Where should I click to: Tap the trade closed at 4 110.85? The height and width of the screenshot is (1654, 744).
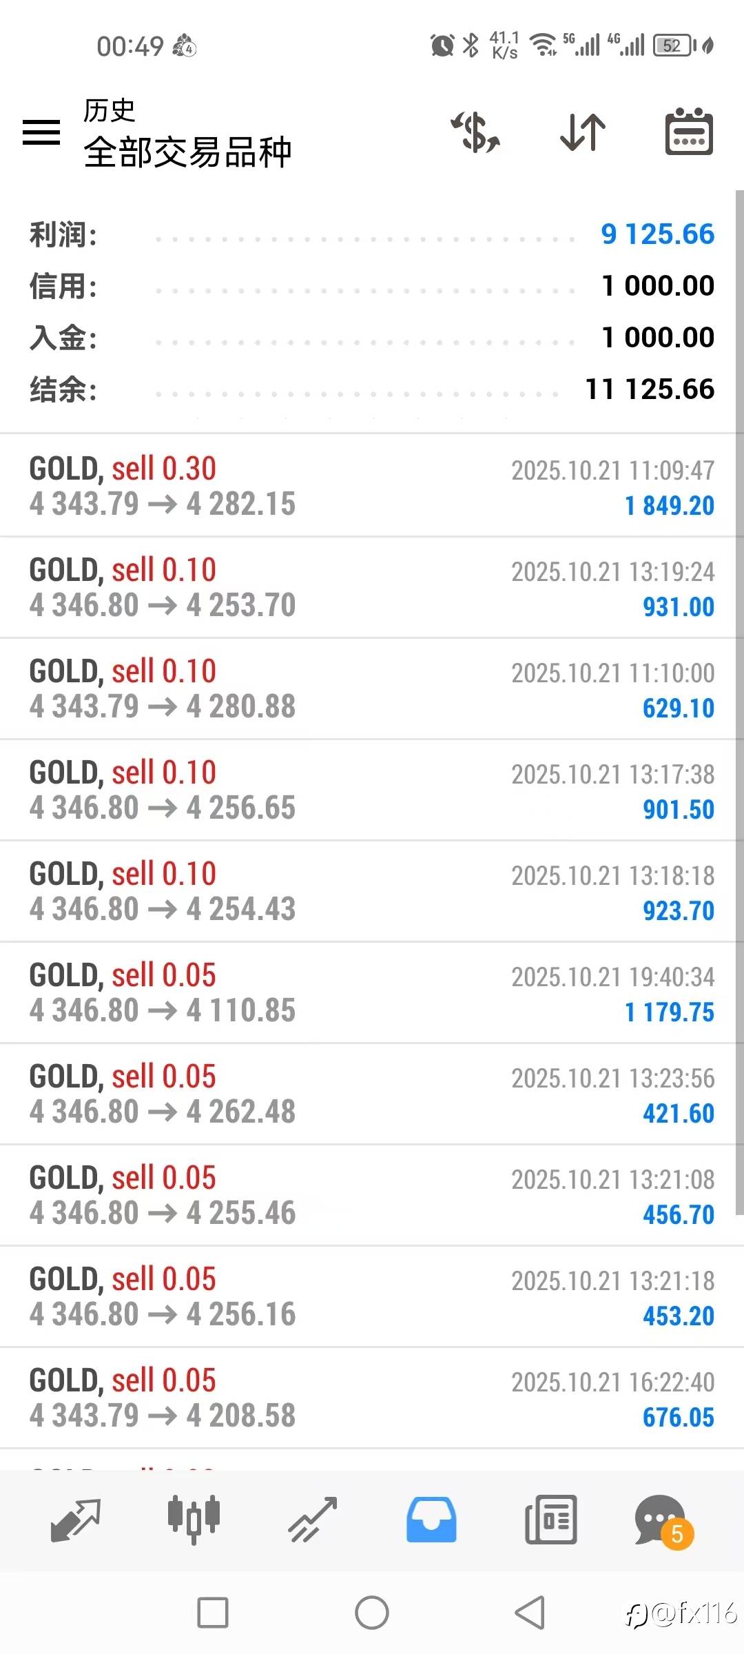point(371,992)
